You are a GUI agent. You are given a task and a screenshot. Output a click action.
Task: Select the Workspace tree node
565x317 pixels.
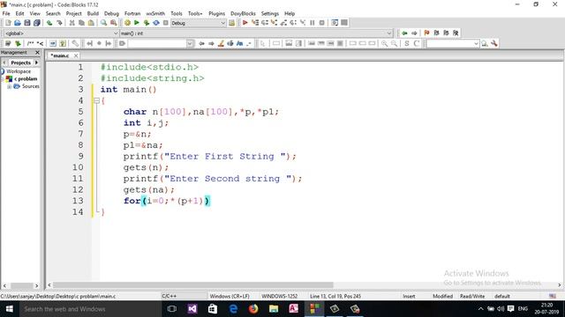pos(19,71)
